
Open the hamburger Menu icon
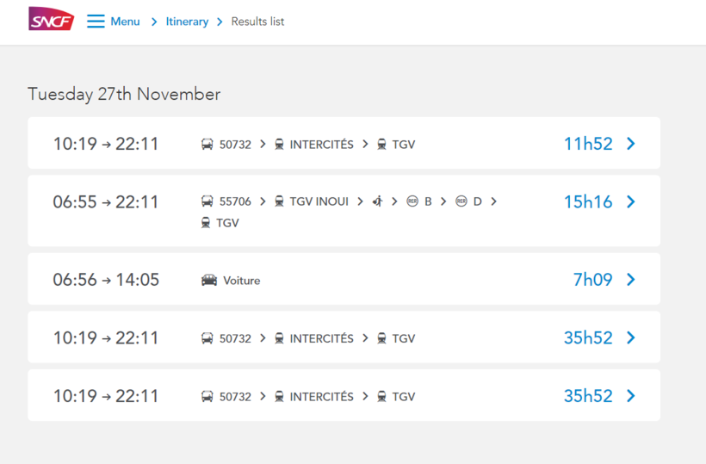click(96, 22)
